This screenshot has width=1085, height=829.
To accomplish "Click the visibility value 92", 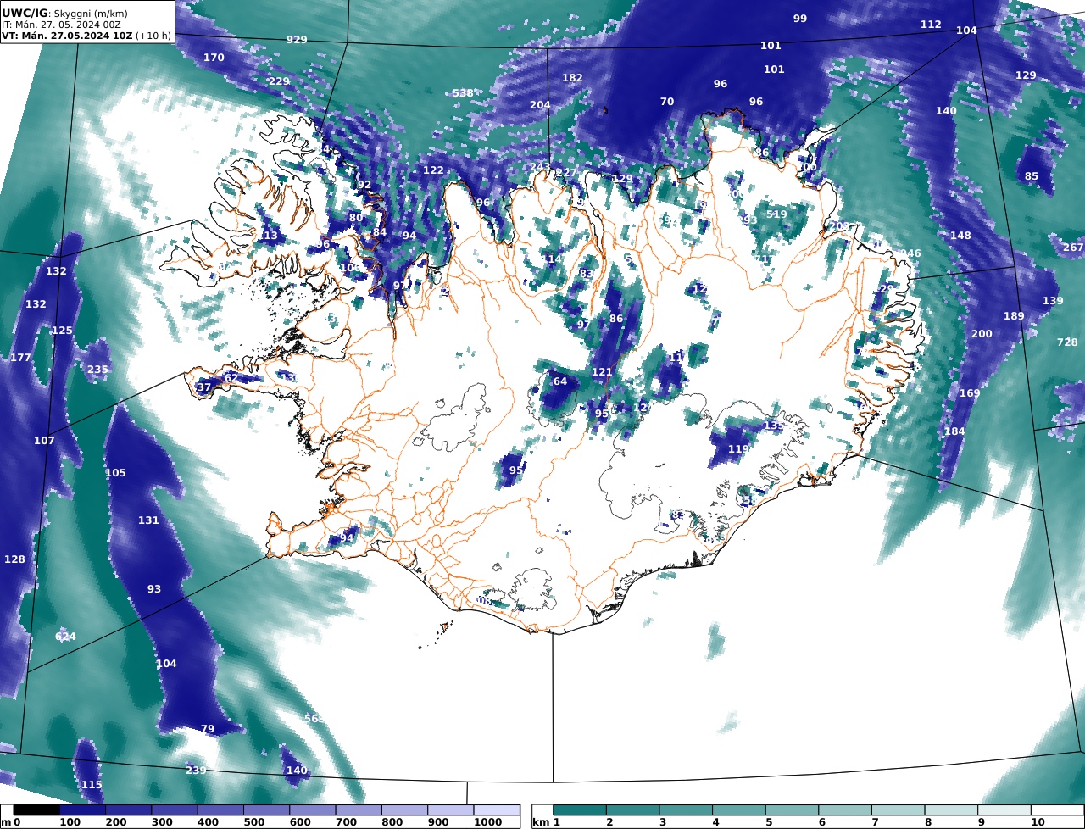I will pos(364,185).
